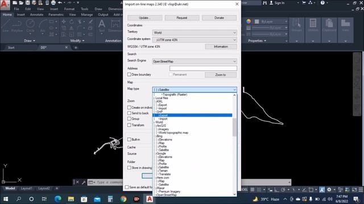The image size is (364, 204).
Task: Expand the Modify panel flyout
Action: coord(77,41)
